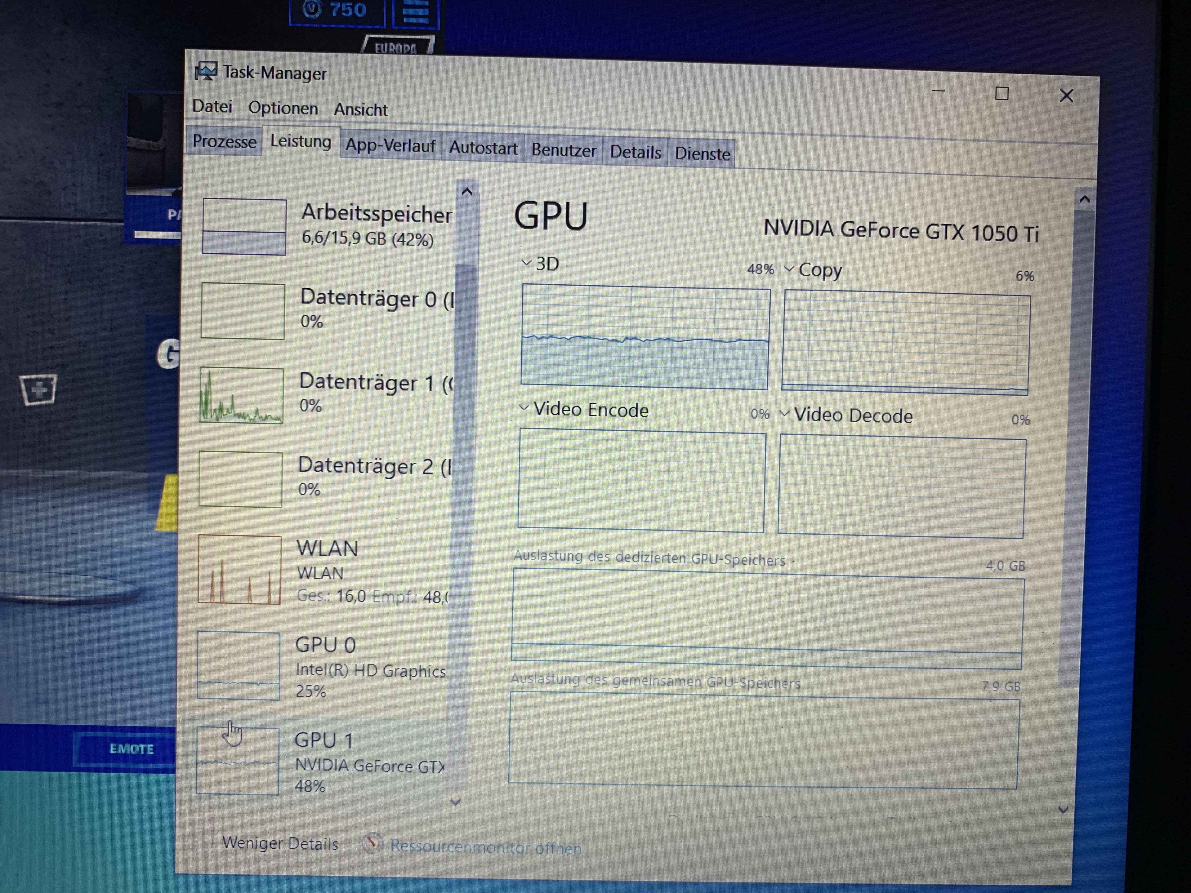Select the Datenträger 1 activity graph
Screen dimensions: 1191x893
[x=241, y=396]
